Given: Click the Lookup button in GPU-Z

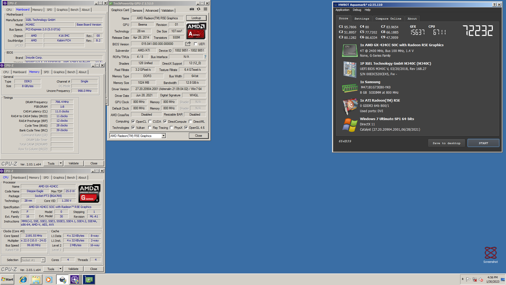Looking at the screenshot, I should coord(196,18).
